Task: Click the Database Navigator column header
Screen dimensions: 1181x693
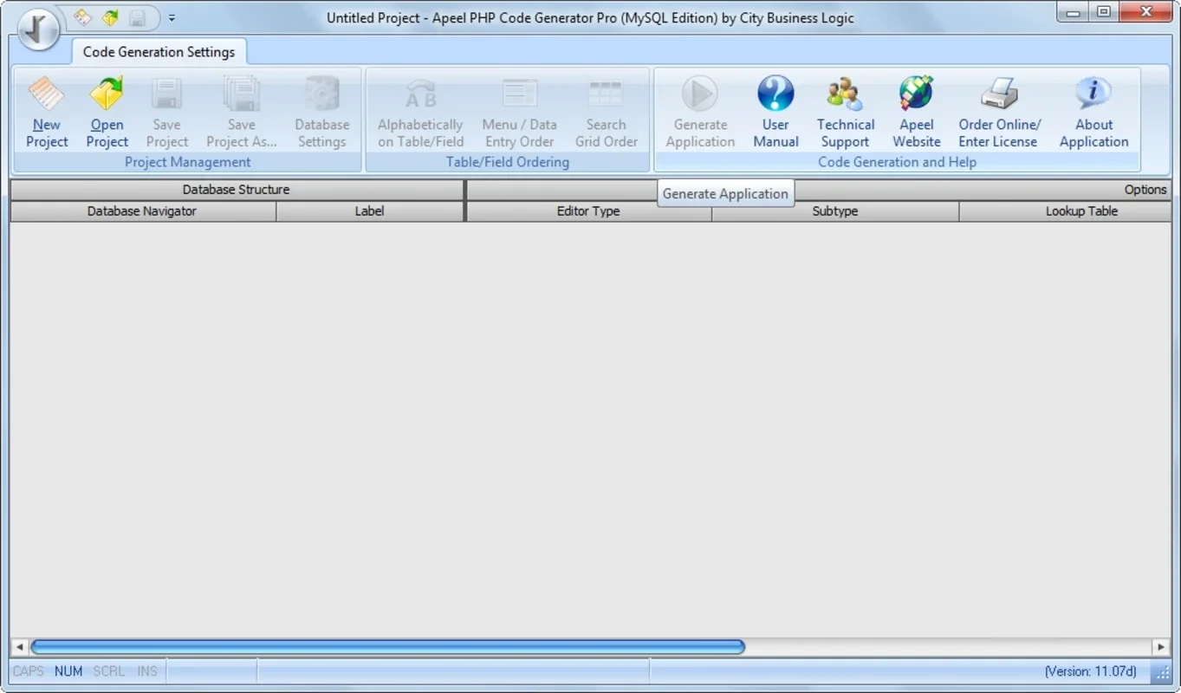Action: coord(142,211)
